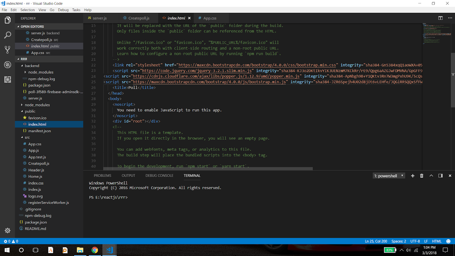Change the HTML language mode in status bar
The width and height of the screenshot is (455, 256).
coord(437,241)
